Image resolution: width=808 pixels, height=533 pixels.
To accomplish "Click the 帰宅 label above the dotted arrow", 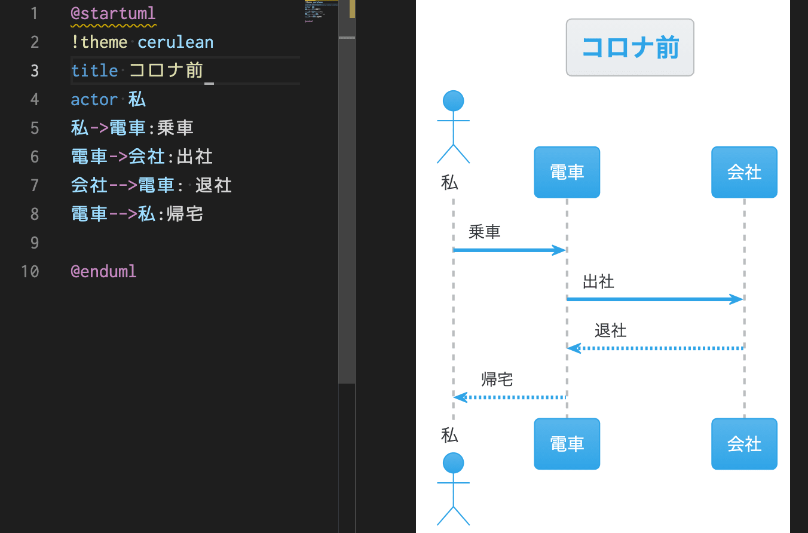I will click(x=497, y=379).
